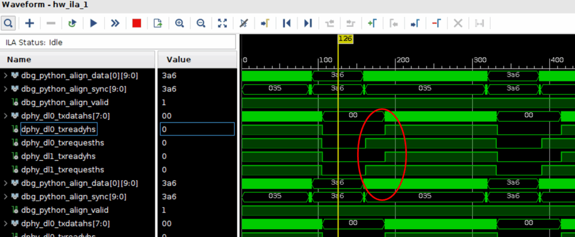Jump to the waveform end
This screenshot has height=237, width=575.
coord(308,24)
